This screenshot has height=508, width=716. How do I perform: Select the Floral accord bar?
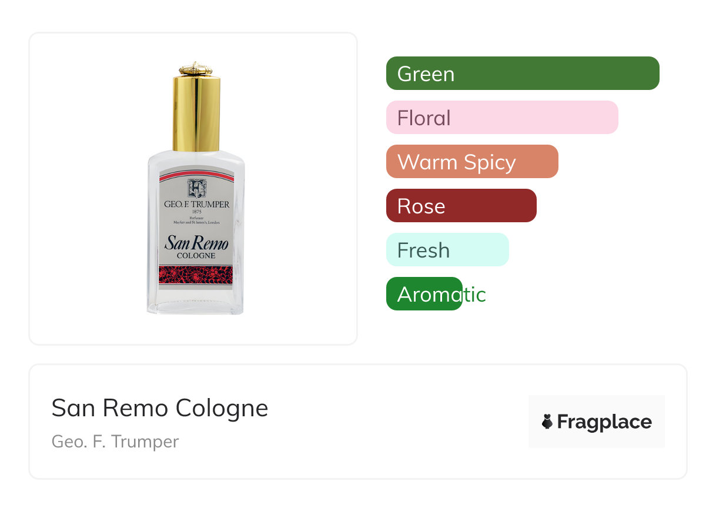point(502,118)
